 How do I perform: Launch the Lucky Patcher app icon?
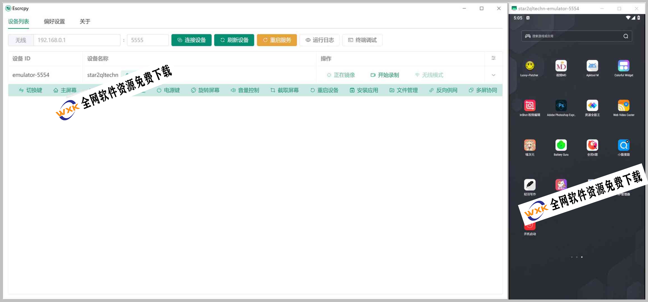[529, 66]
